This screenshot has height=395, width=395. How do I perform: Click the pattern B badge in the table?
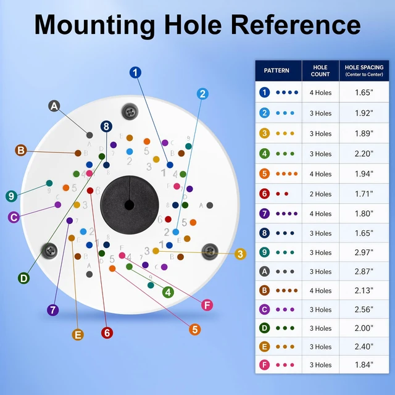click(x=265, y=291)
